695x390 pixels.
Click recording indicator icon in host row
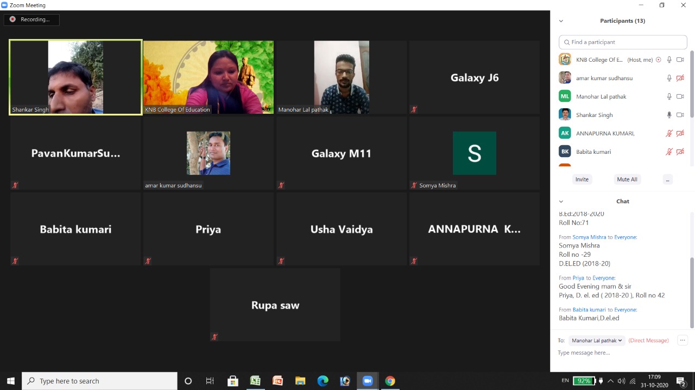coord(659,60)
